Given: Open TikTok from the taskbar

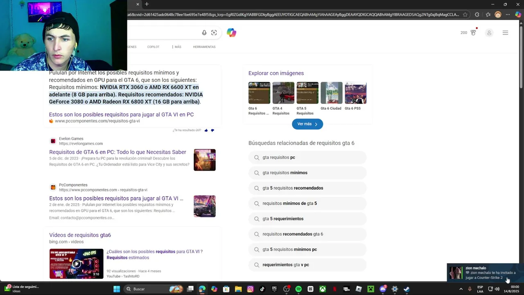Looking at the screenshot, I should 262,289.
